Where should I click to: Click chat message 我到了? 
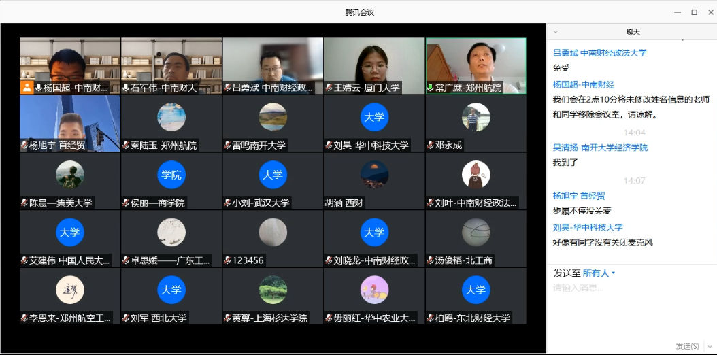click(x=566, y=163)
